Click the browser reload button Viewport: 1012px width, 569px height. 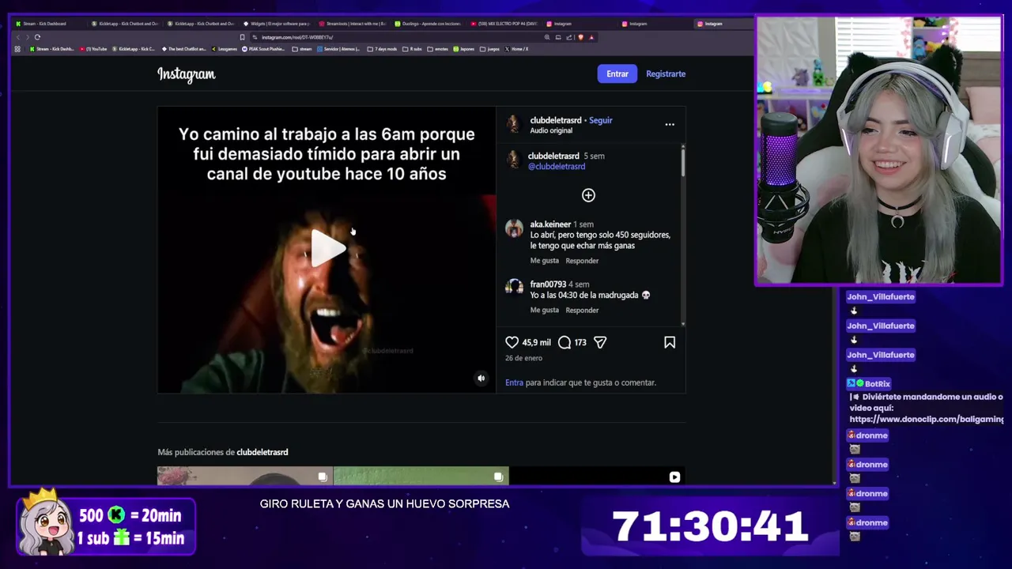point(37,37)
